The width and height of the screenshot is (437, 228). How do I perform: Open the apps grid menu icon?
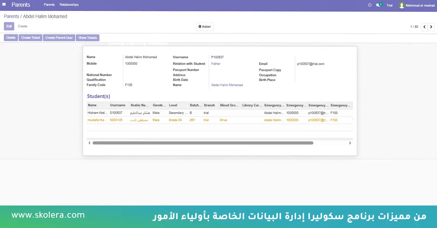4,5
